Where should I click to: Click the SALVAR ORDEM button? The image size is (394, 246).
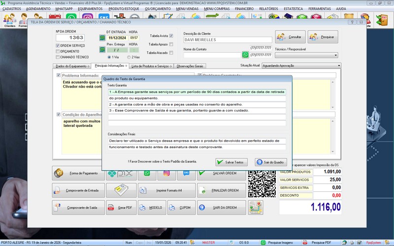(221, 174)
